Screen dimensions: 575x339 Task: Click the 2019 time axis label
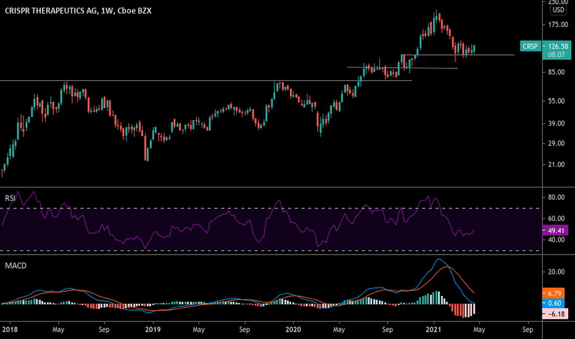(x=152, y=330)
